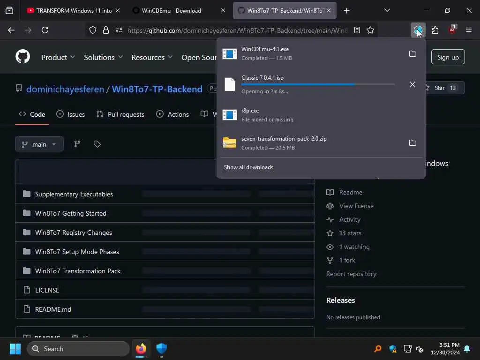480x360 pixels.
Task: Click the Sign up button
Action: pos(448,57)
